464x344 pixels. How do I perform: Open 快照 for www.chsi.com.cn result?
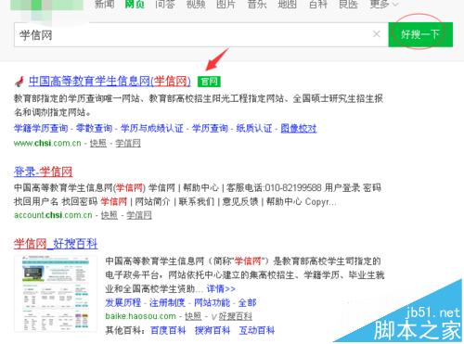(x=98, y=143)
